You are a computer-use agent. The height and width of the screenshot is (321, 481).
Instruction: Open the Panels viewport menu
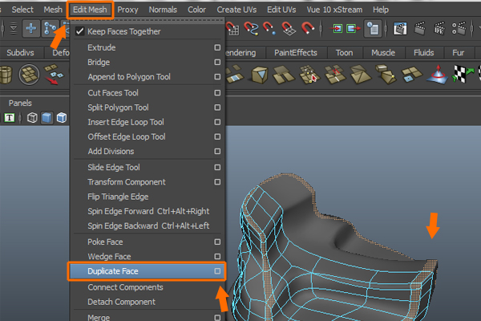[x=20, y=103]
